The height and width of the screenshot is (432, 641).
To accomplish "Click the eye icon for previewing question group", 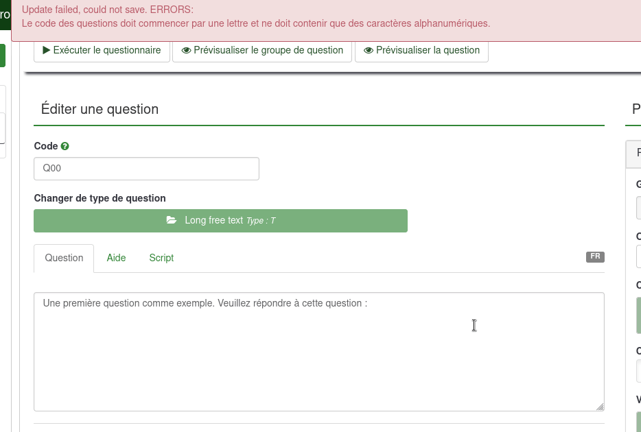I will [186, 50].
